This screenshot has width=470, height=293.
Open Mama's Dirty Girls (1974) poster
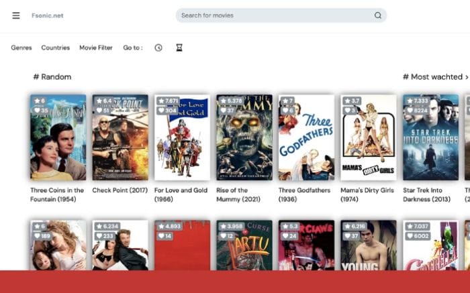tap(369, 137)
